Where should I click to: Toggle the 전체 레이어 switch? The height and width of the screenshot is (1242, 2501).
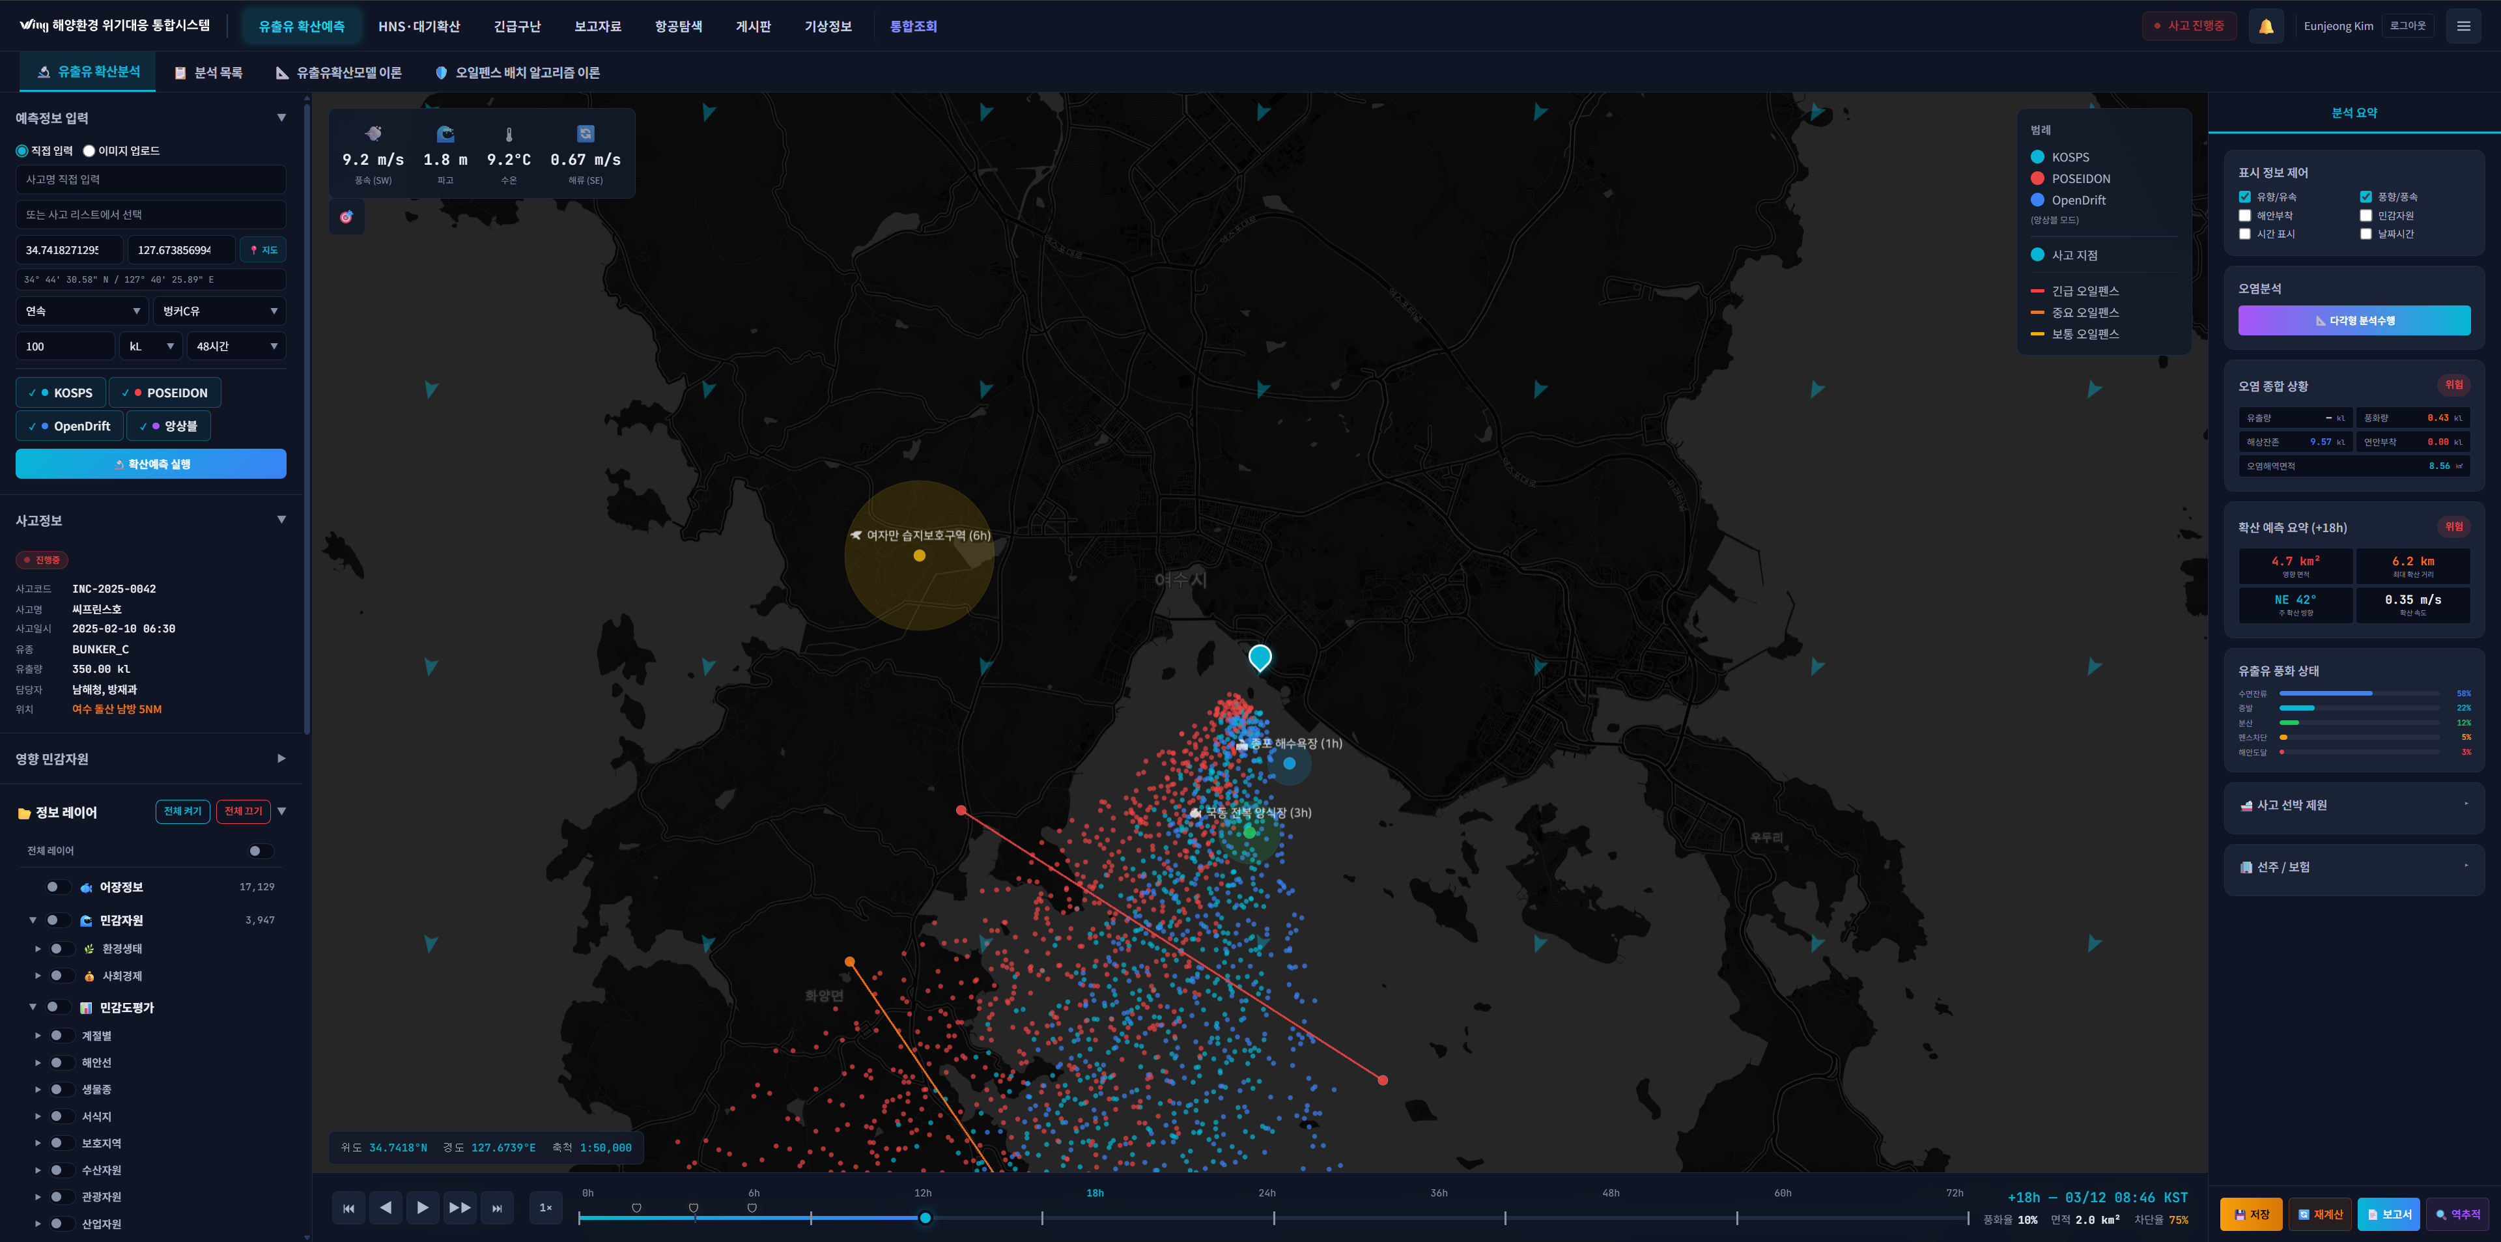(x=259, y=851)
